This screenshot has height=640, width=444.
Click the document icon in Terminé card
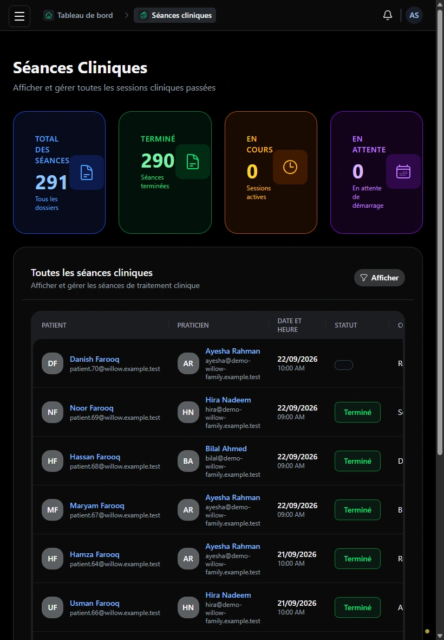193,162
